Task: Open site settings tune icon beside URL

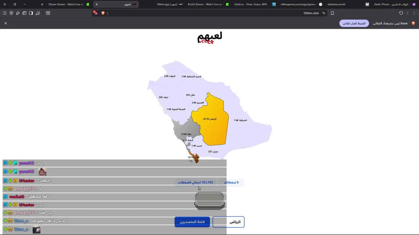Action: (x=324, y=13)
